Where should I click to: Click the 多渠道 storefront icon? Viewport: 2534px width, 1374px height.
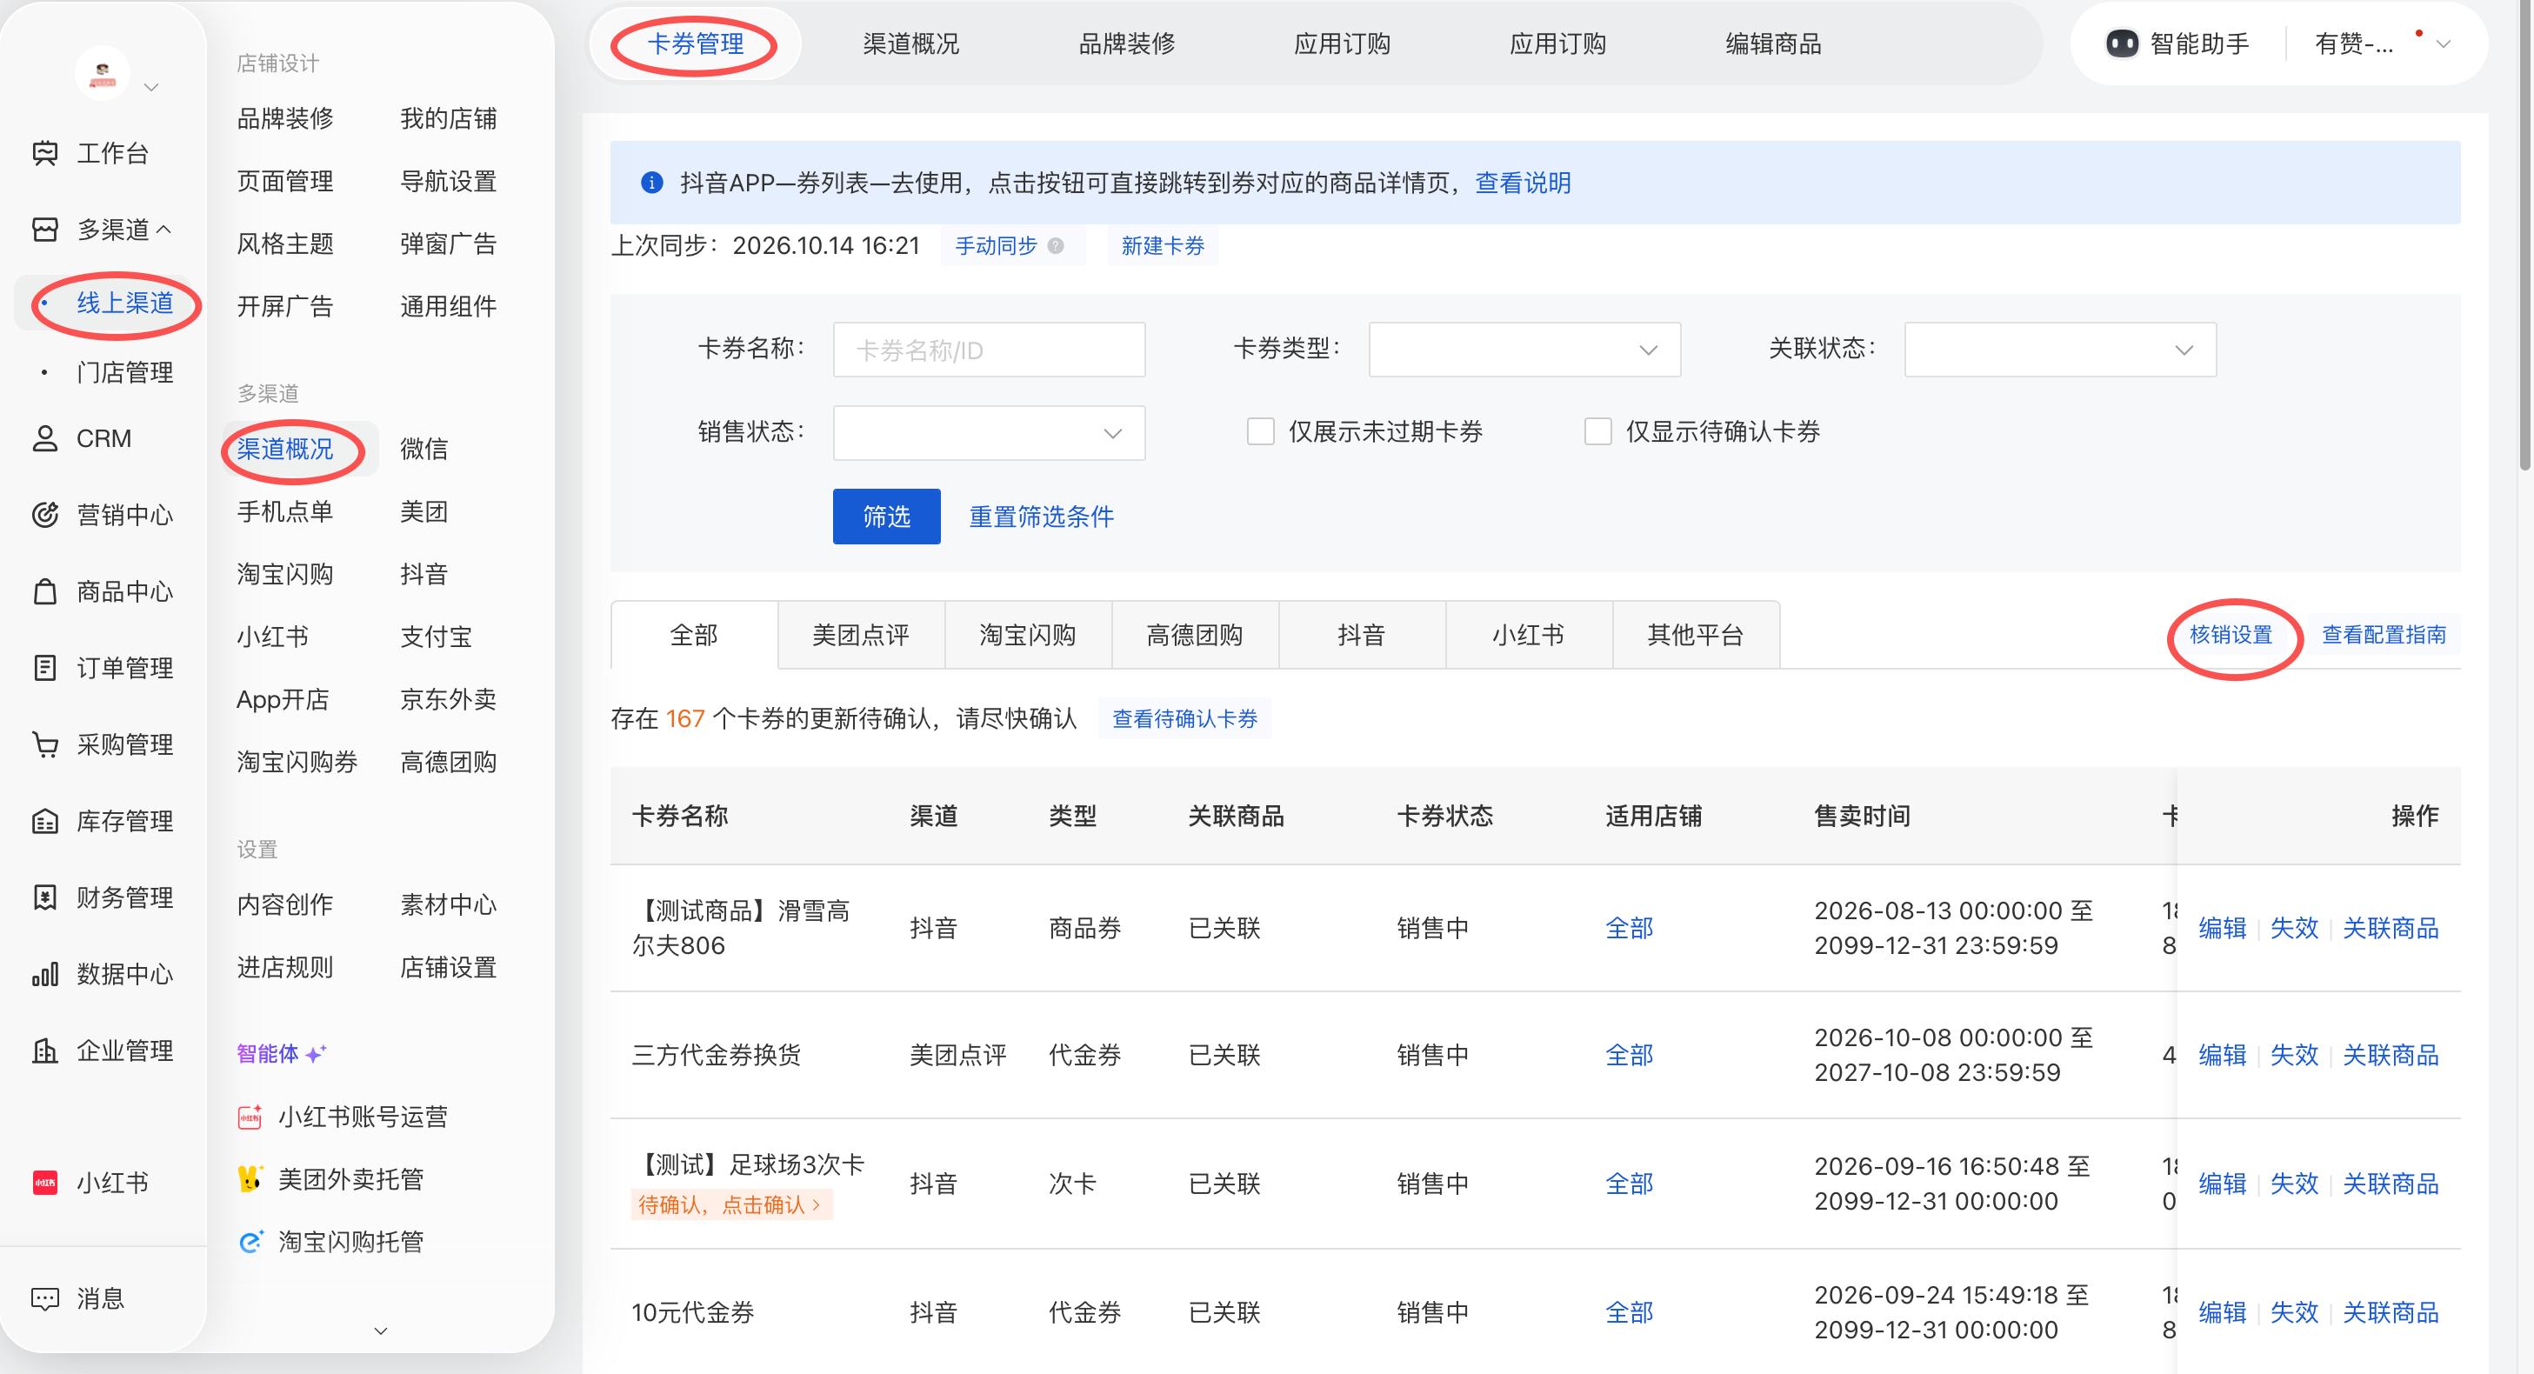tap(45, 230)
